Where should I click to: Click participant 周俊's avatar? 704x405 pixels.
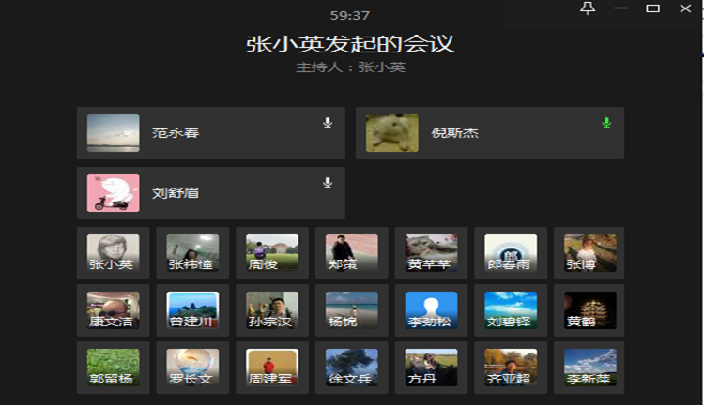point(272,253)
